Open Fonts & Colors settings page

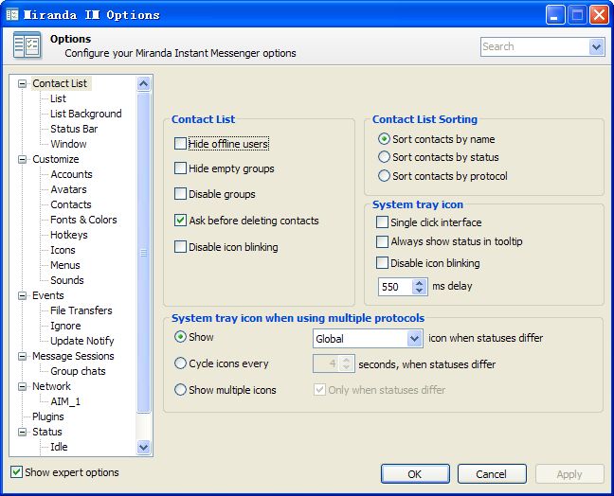83,220
